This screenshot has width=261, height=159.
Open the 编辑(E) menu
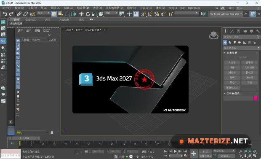19,8
